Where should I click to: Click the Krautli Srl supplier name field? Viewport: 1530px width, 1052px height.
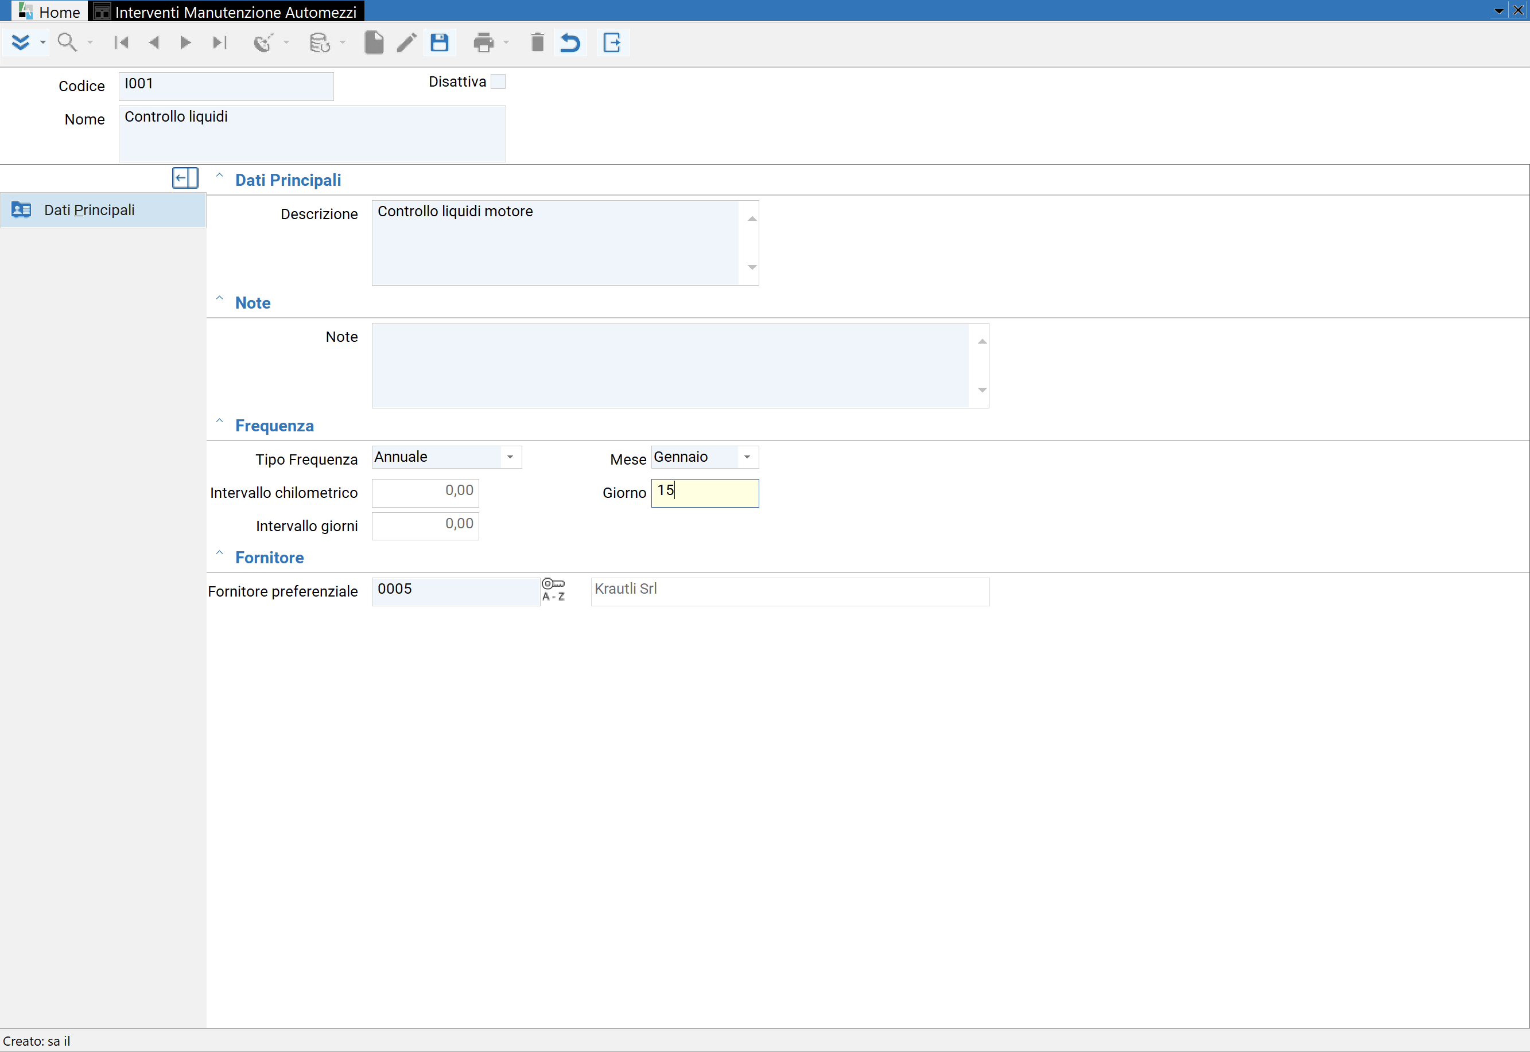[790, 592]
